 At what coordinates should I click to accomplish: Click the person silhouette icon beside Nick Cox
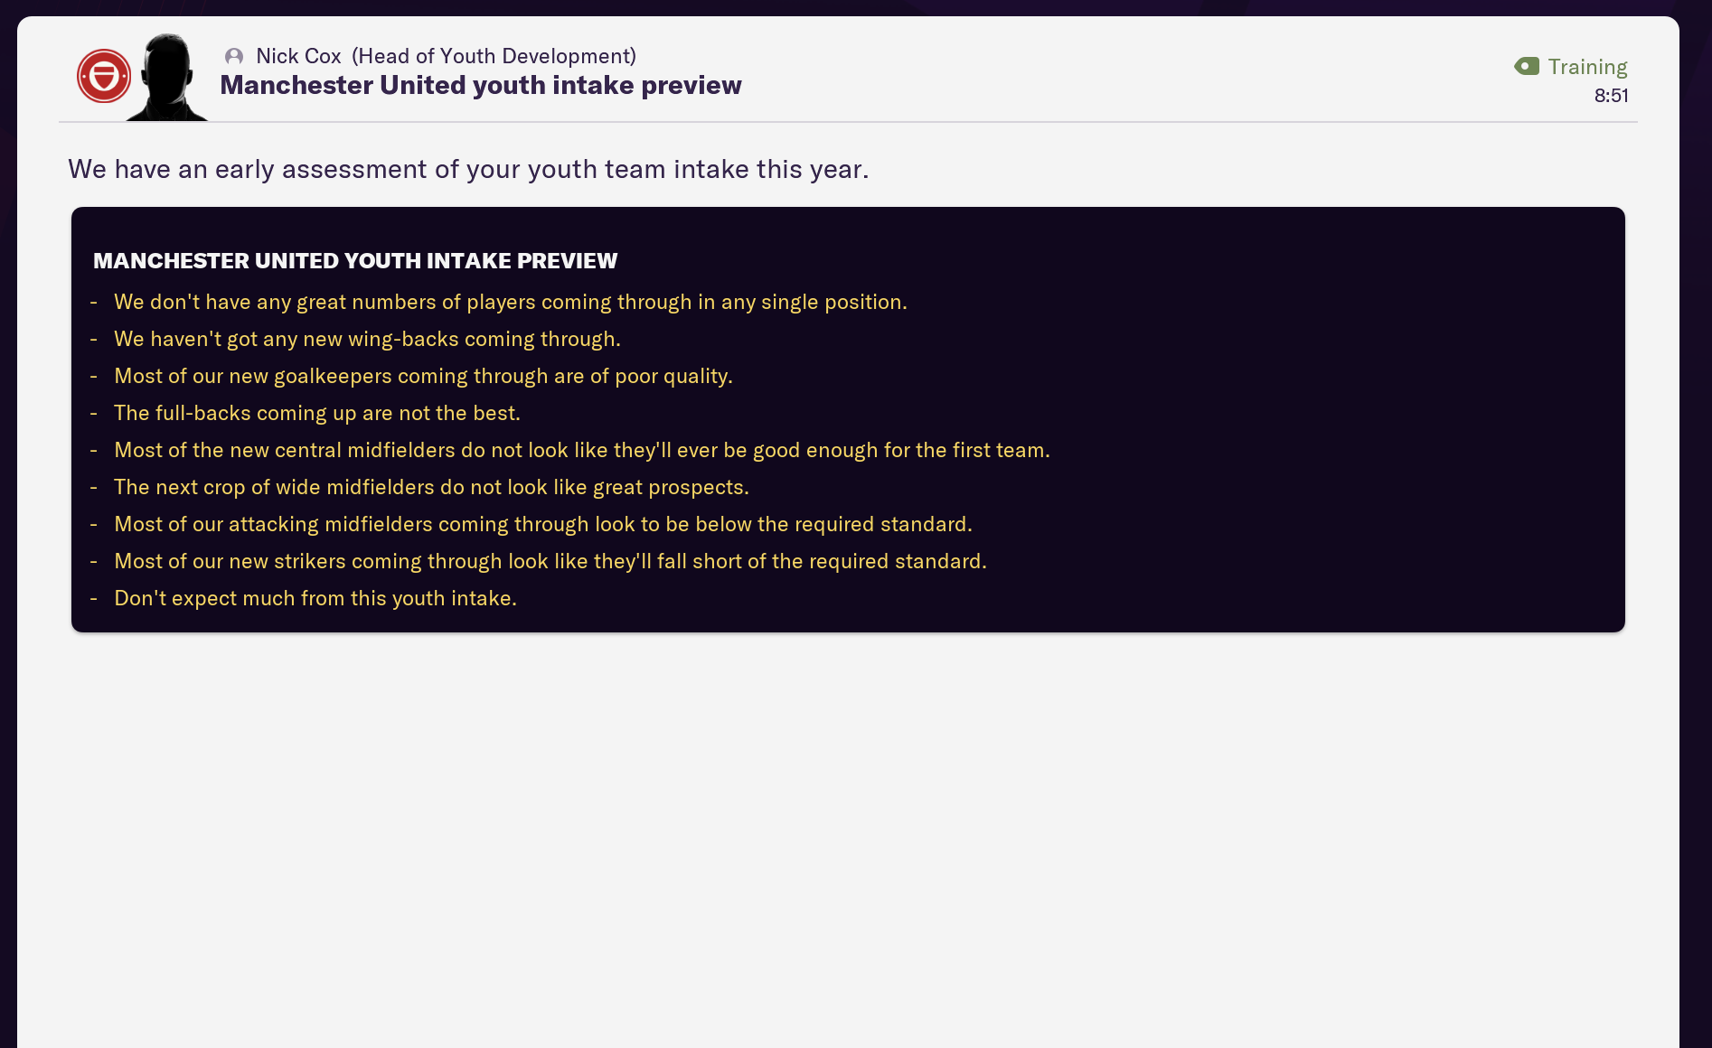tap(235, 56)
